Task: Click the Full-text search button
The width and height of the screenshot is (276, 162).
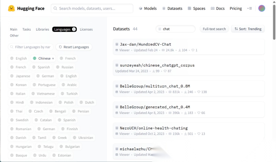Action: coord(214,29)
